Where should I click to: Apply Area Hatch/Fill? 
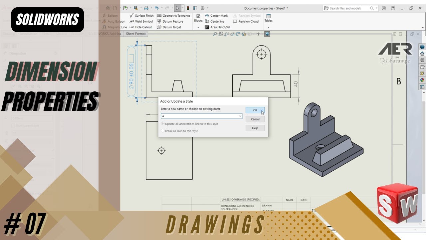217,27
